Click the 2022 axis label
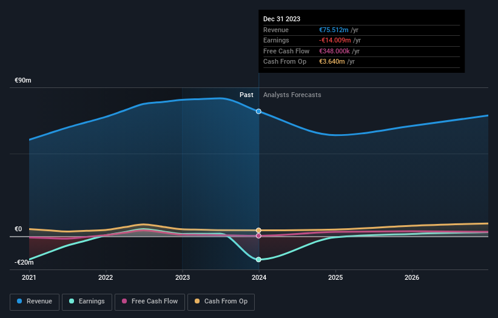This screenshot has height=318, width=498. [x=106, y=278]
